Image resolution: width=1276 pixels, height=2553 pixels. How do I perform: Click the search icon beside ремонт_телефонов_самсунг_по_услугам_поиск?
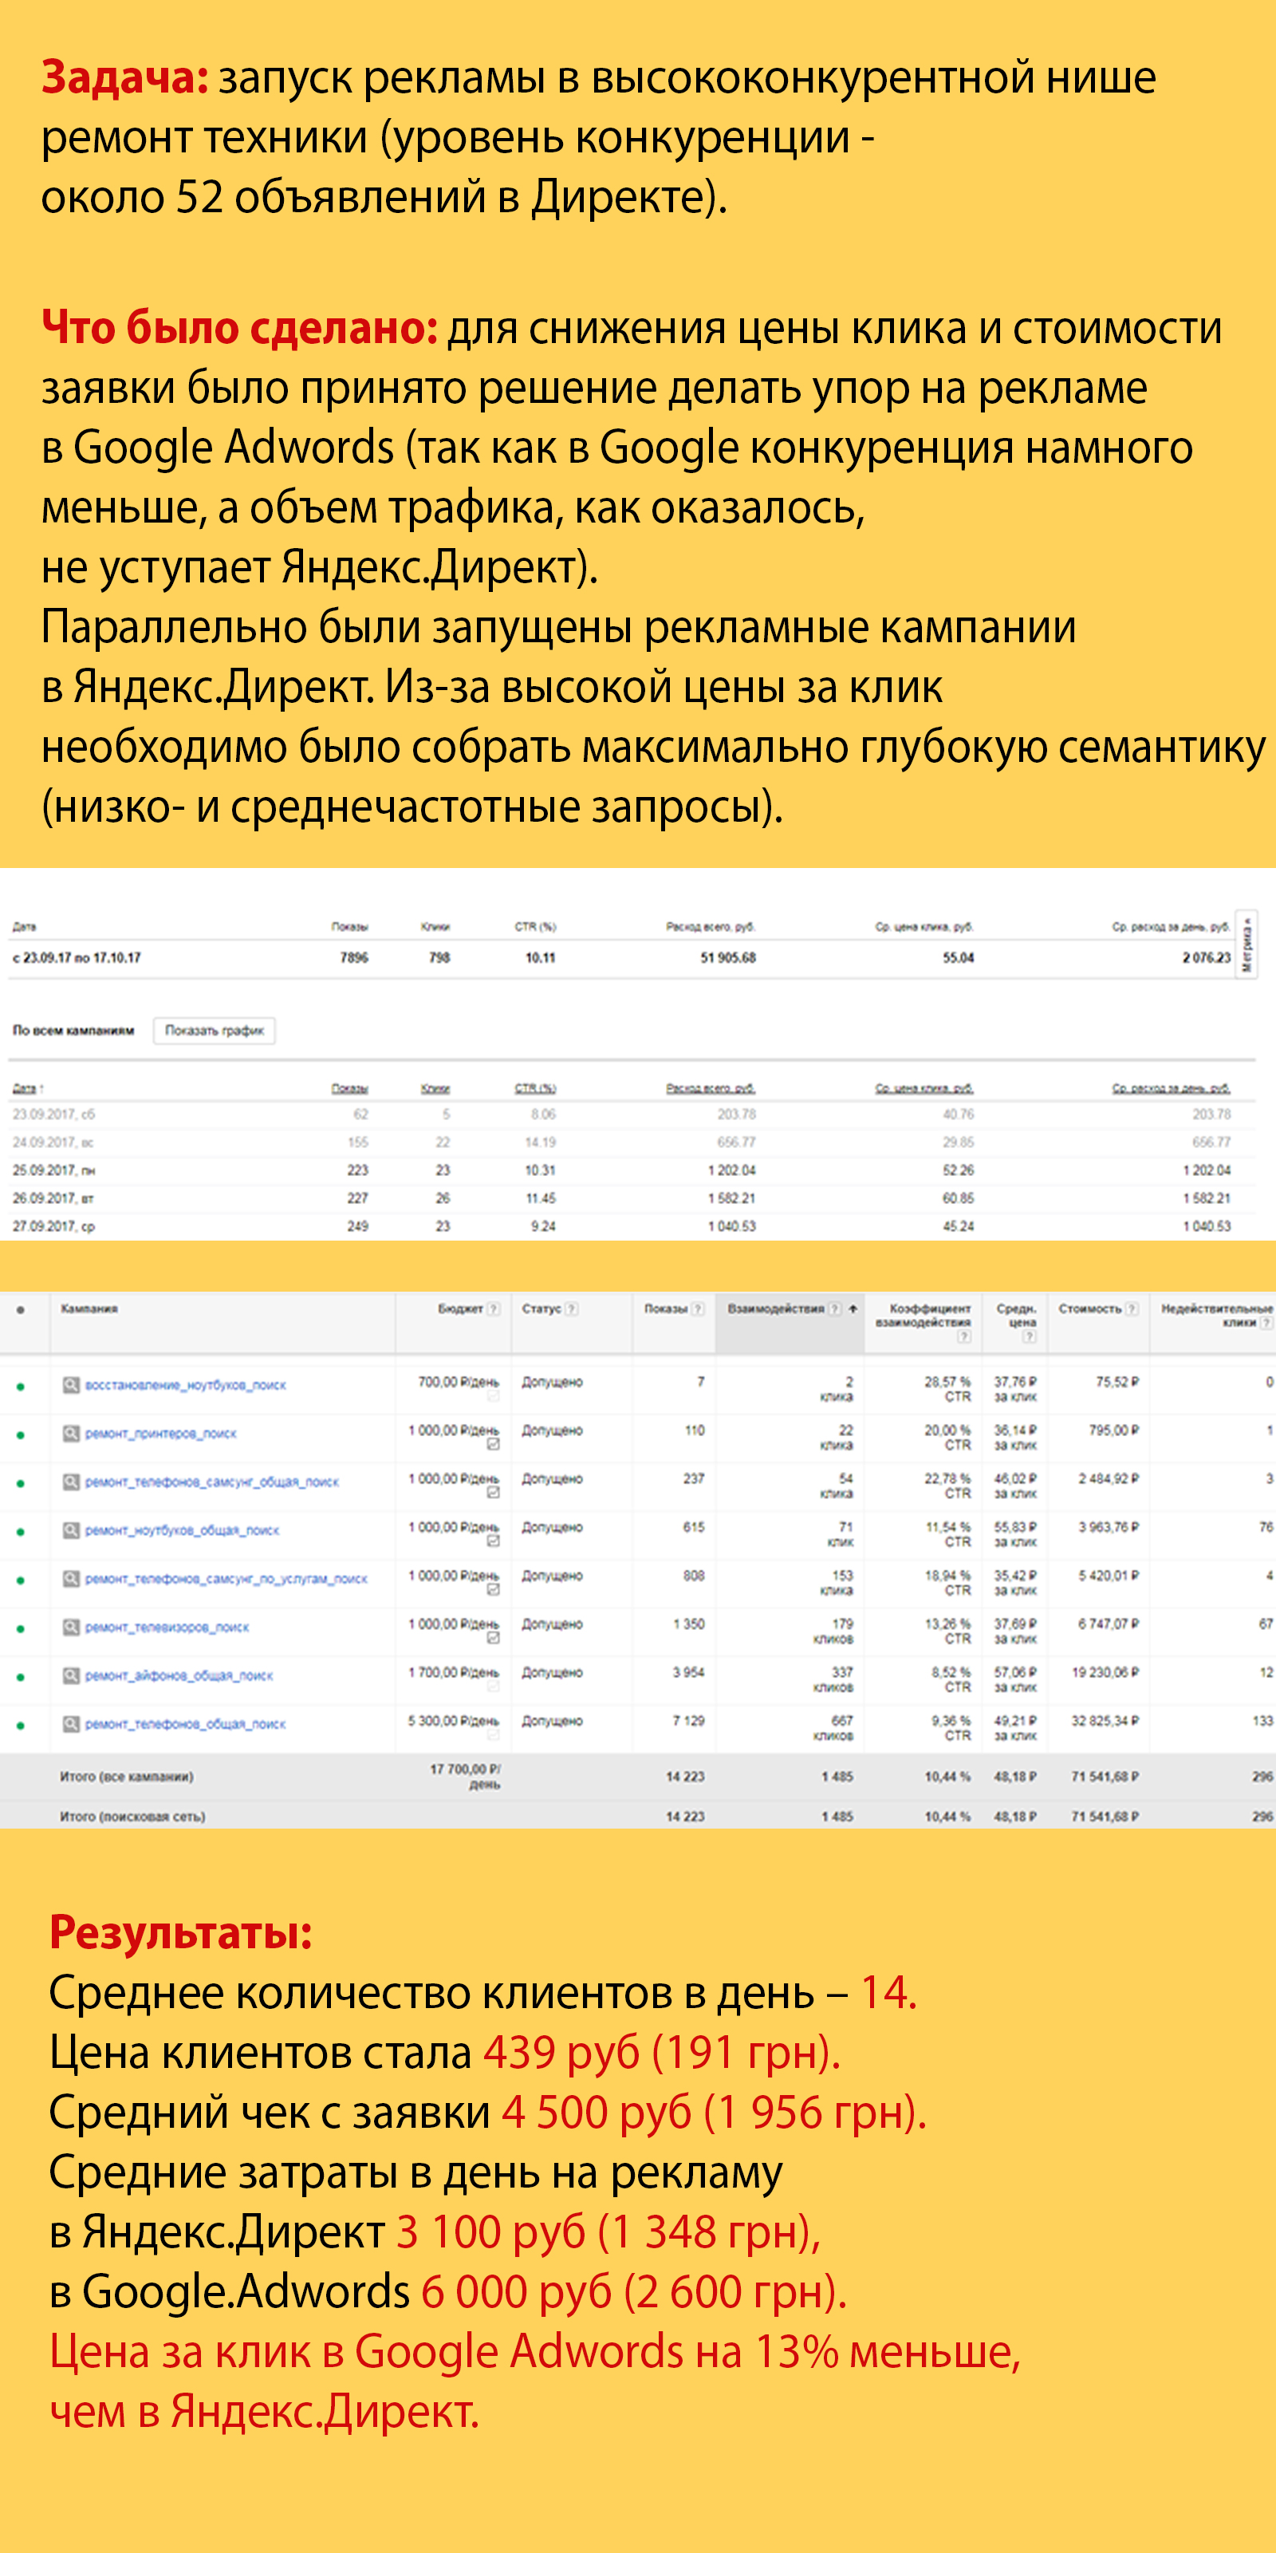coord(71,1579)
